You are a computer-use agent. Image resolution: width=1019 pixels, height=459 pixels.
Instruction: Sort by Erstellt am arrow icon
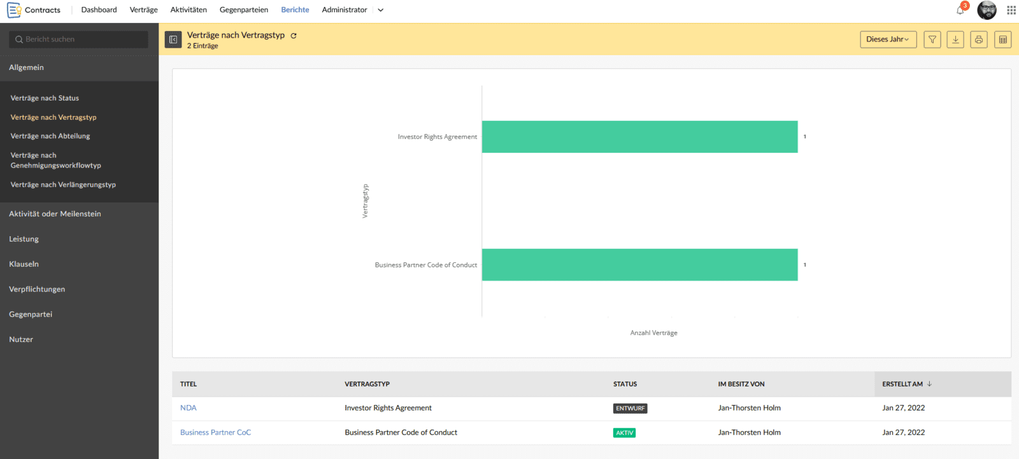point(930,384)
